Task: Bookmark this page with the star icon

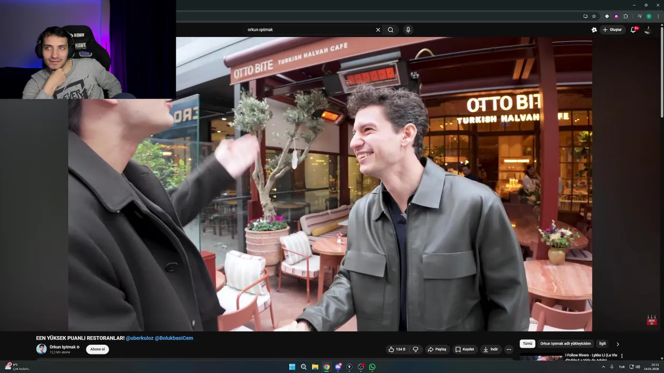Action: point(594,16)
